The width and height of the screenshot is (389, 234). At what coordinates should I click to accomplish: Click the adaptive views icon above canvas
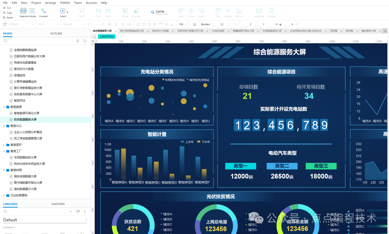94,36
